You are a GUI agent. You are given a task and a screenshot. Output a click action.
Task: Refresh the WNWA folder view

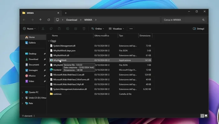(48, 20)
